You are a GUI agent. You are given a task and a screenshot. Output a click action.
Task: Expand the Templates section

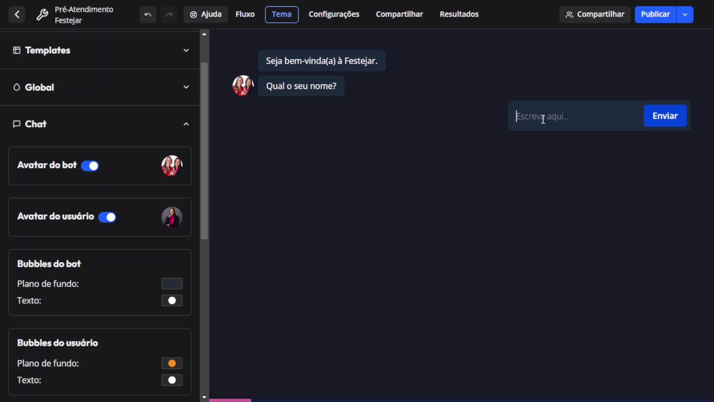coord(186,50)
